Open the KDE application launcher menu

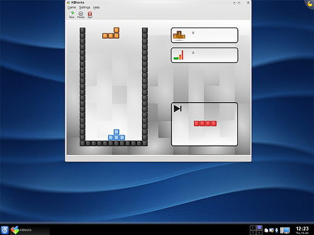(x=4, y=230)
